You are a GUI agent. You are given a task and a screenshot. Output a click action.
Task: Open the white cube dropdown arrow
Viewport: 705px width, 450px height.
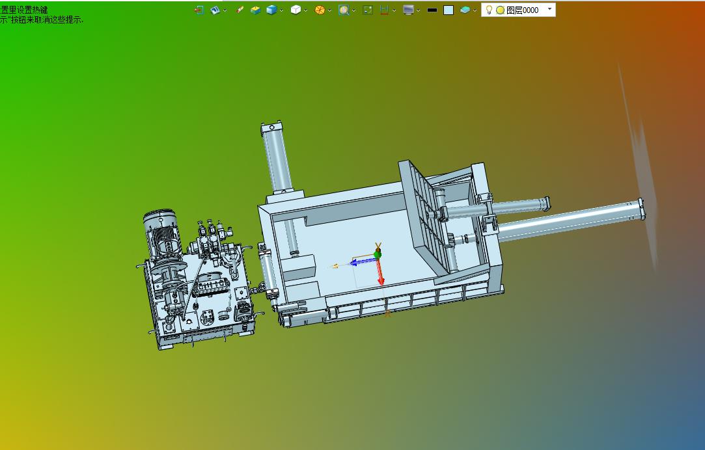point(306,10)
